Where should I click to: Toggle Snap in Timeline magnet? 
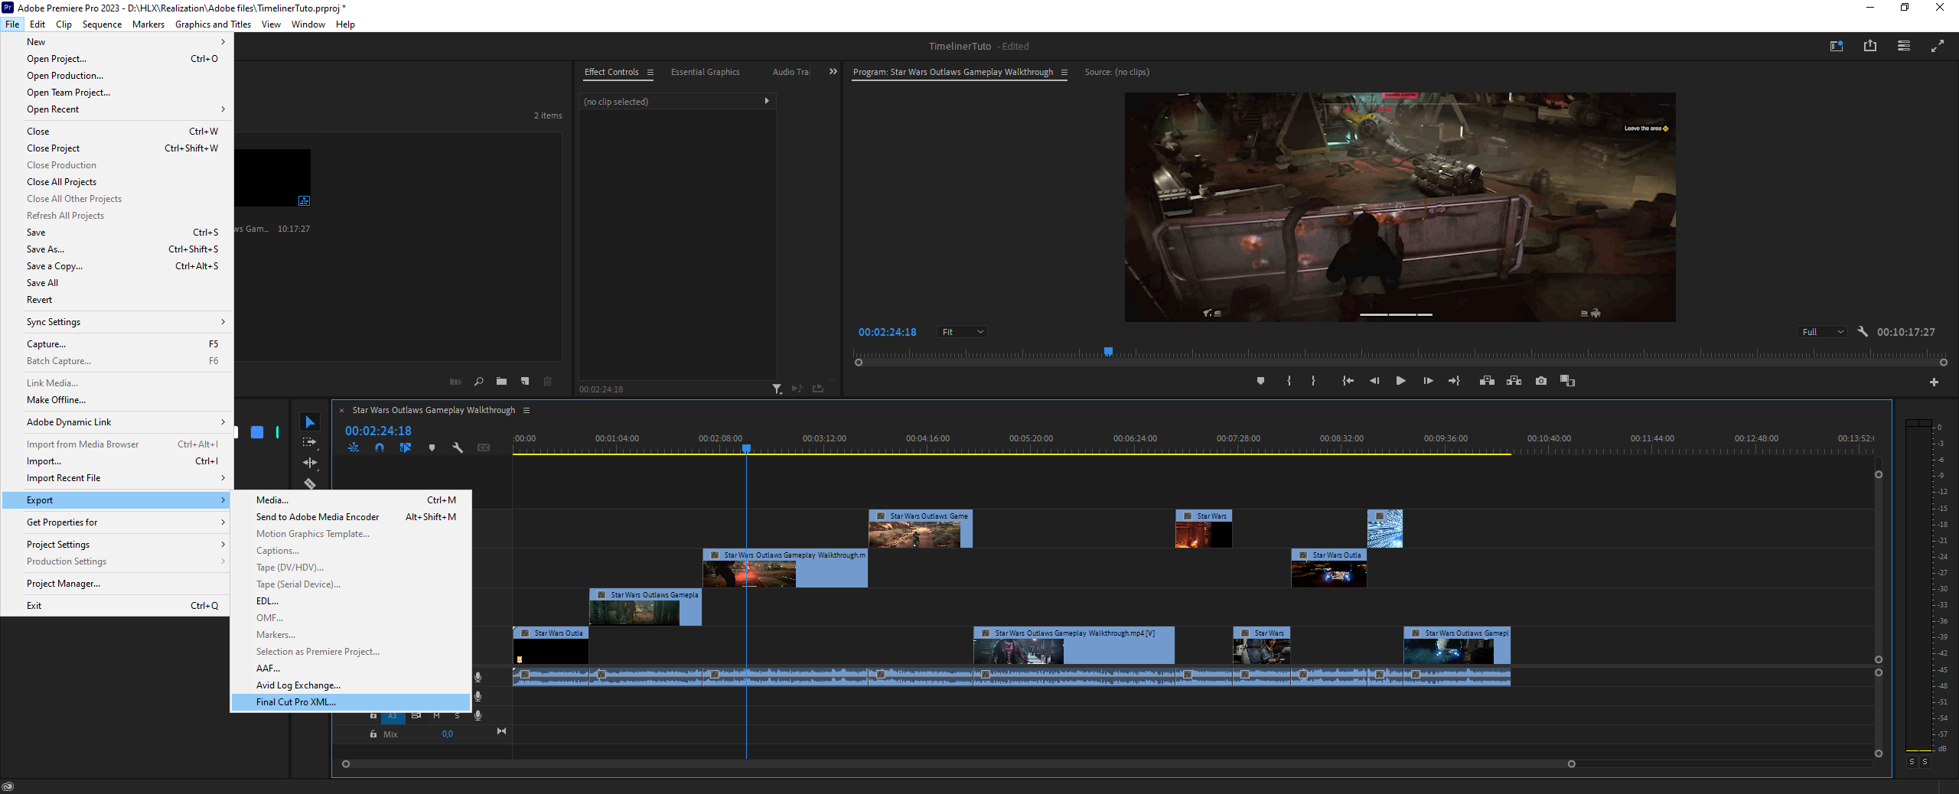380,447
